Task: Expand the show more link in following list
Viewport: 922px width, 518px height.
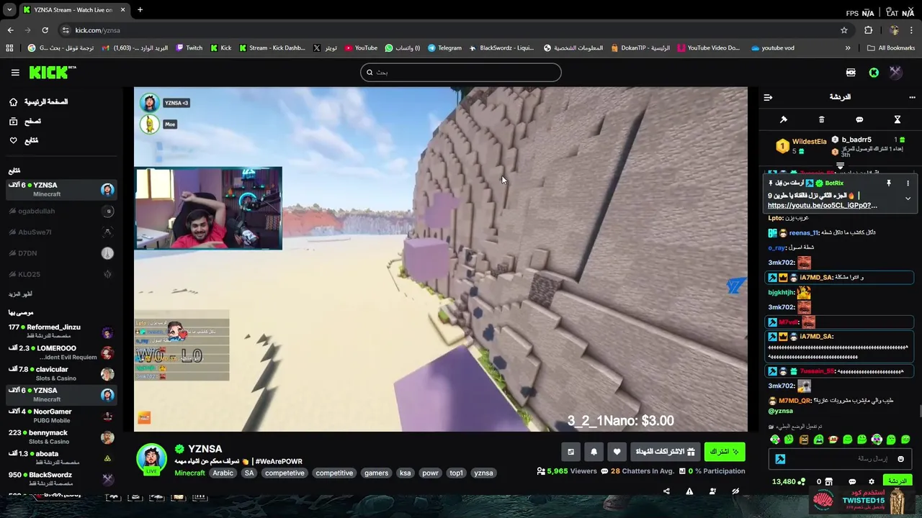Action: point(20,294)
